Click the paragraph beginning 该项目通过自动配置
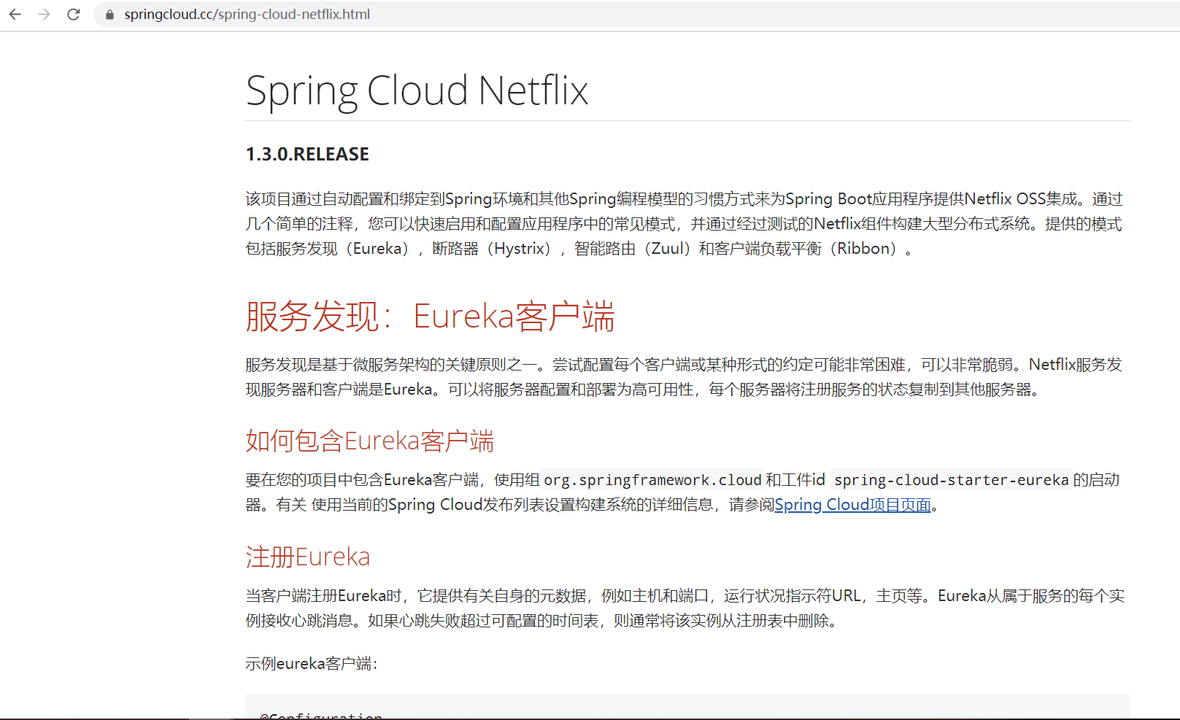1180x720 pixels. 684,224
